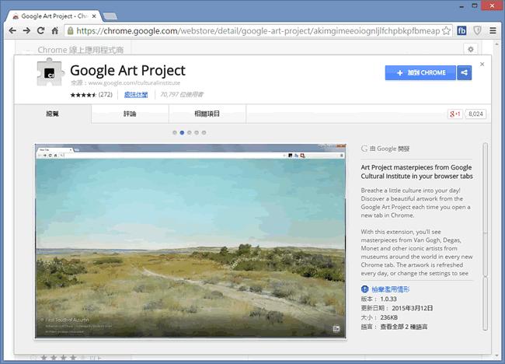Click the Google Art Project browser tab
Viewport: 505px width, 364px height.
coord(54,16)
